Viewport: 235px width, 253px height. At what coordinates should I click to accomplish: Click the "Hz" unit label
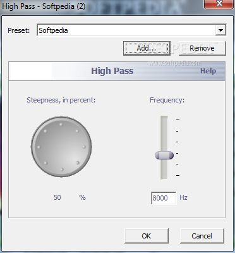(x=183, y=197)
